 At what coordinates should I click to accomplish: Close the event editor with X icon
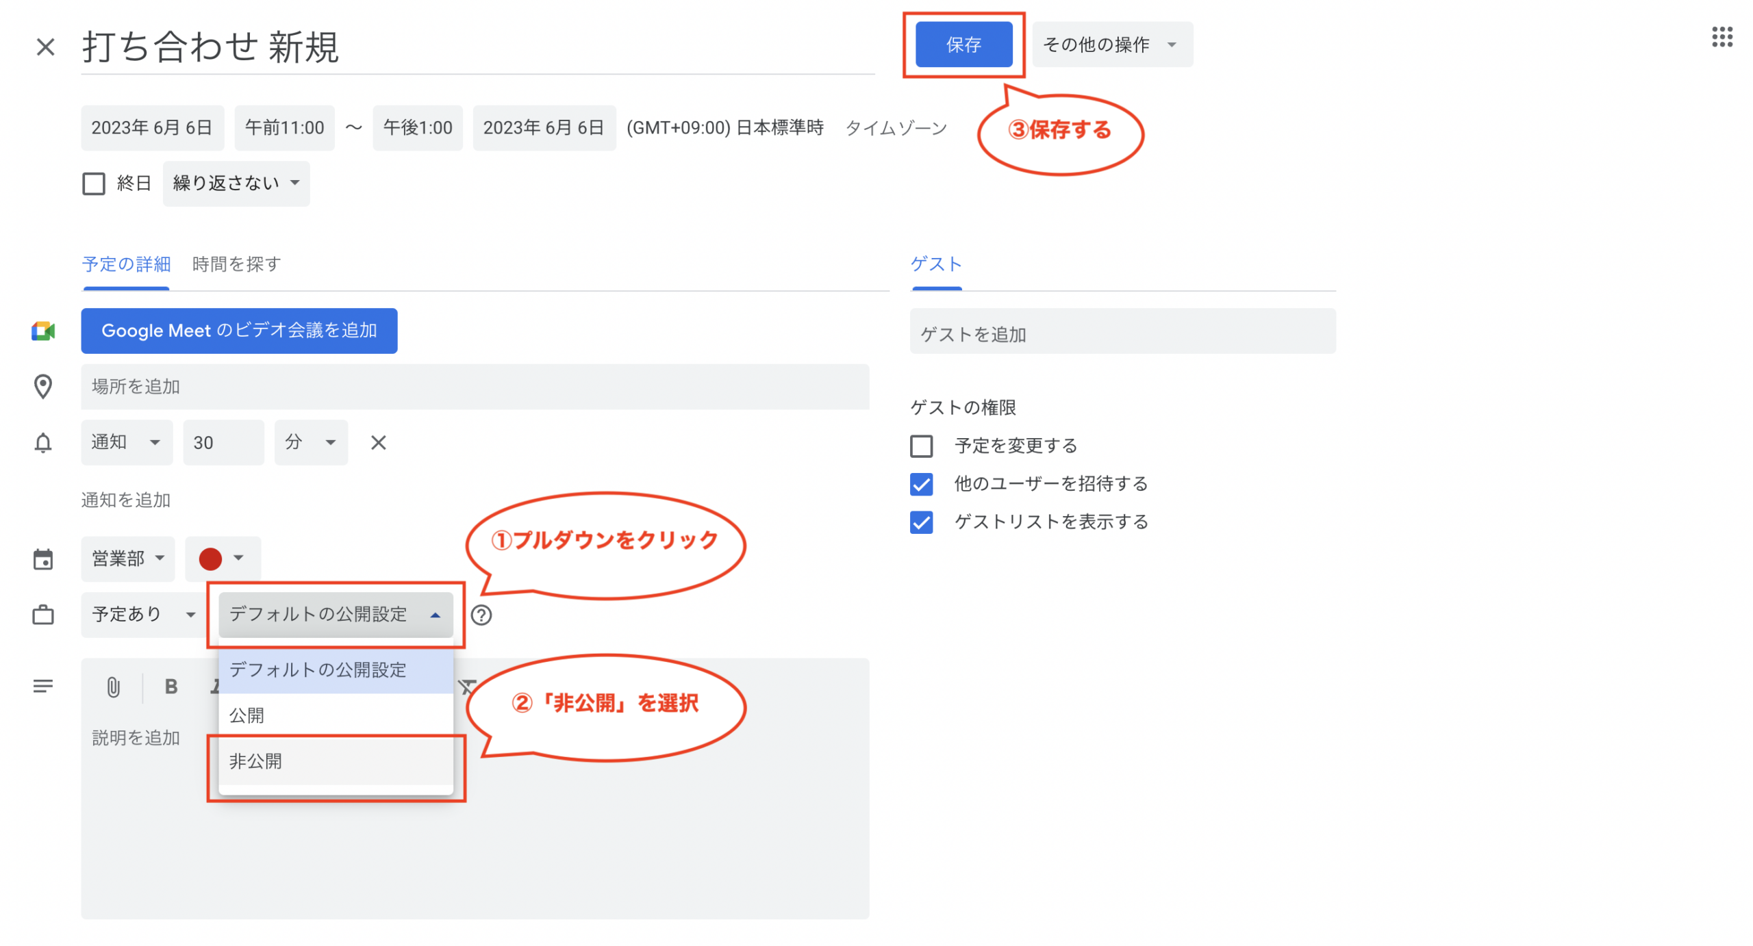pyautogui.click(x=45, y=47)
